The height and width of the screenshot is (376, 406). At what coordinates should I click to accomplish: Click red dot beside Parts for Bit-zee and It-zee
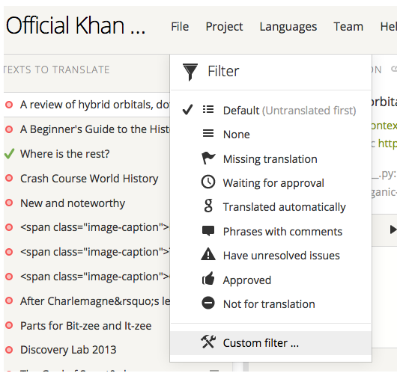point(9,325)
